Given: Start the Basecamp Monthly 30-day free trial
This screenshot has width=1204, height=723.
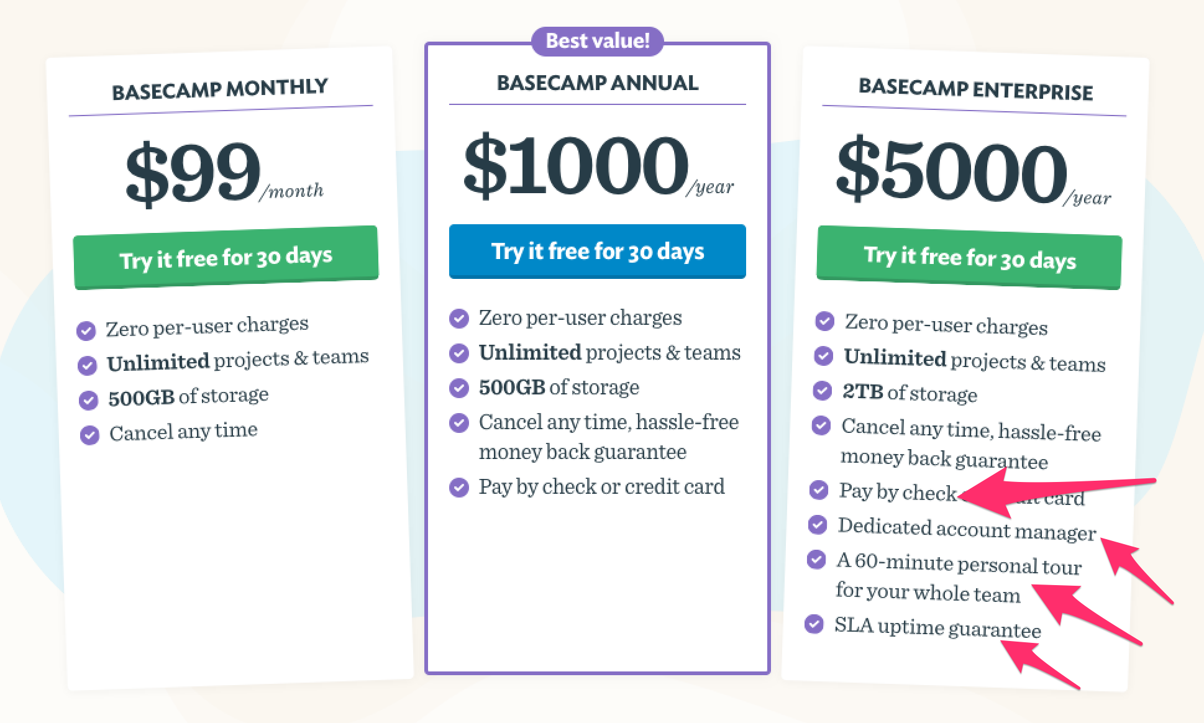Looking at the screenshot, I should 226,257.
